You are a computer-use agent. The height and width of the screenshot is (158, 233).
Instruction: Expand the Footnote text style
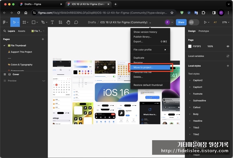190,94
